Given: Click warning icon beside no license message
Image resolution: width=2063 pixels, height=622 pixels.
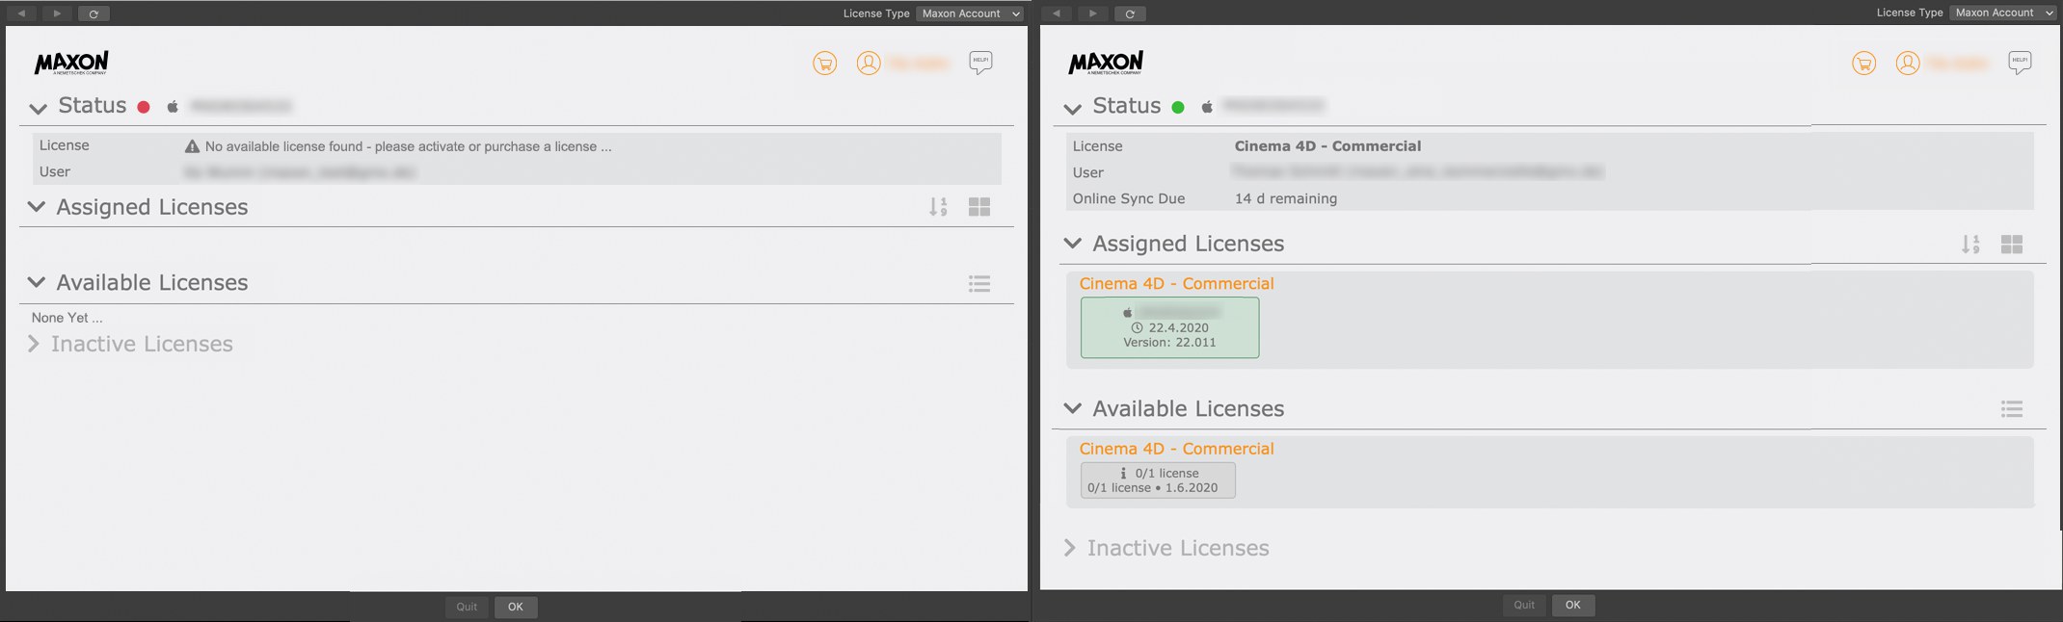Looking at the screenshot, I should click(x=192, y=146).
